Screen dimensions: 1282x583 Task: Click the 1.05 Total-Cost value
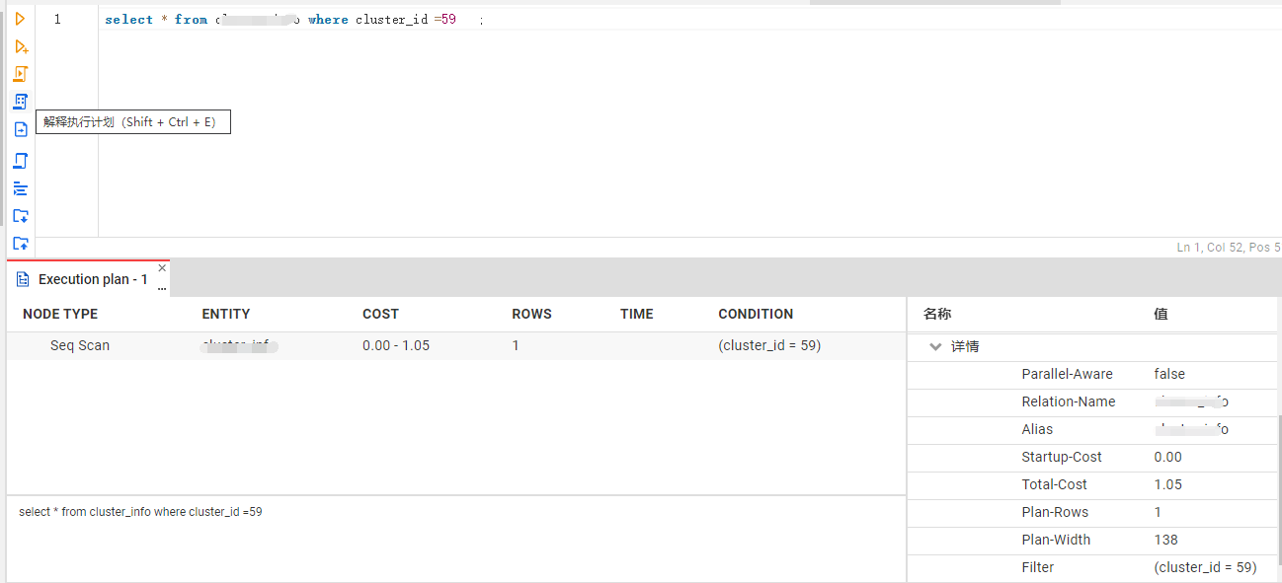tap(1167, 485)
